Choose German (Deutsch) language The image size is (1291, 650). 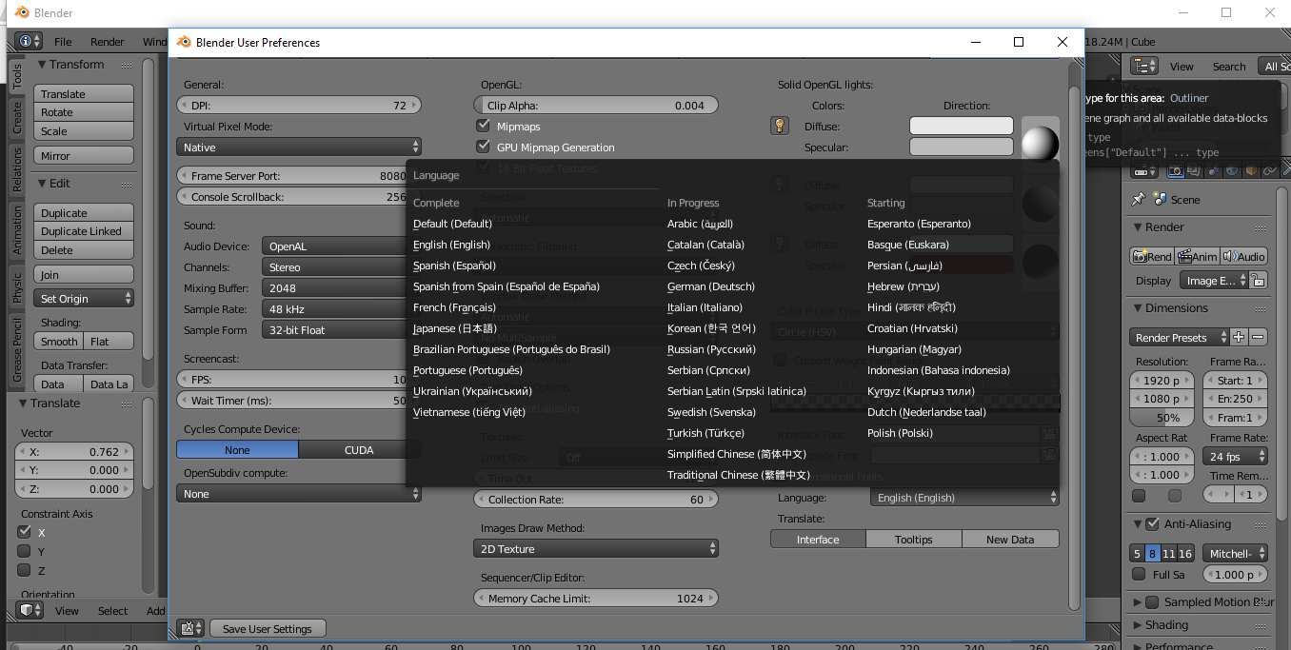[711, 286]
